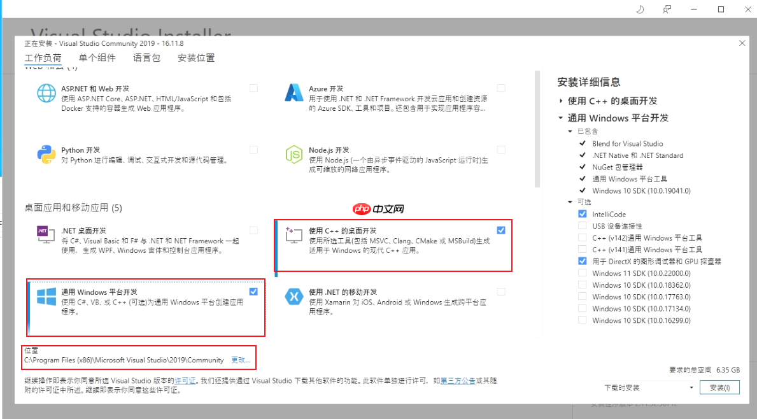Screen dimensions: 757x419
Task: Click the Node.js 开发 hexagon icon
Action: click(294, 153)
